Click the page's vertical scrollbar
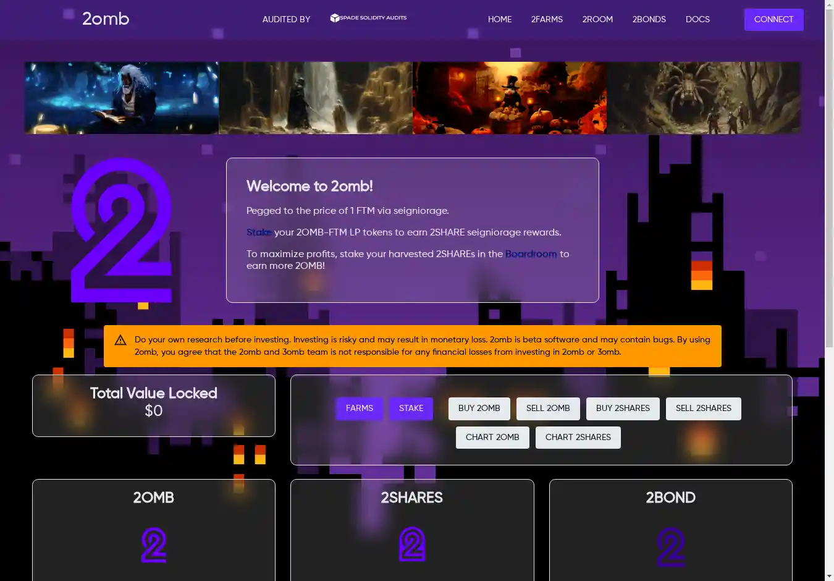 tap(829, 185)
